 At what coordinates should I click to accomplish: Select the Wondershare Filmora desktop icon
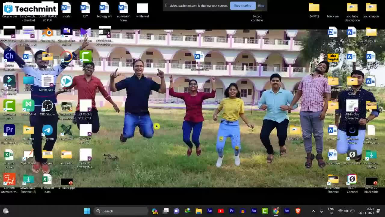click(x=9, y=82)
